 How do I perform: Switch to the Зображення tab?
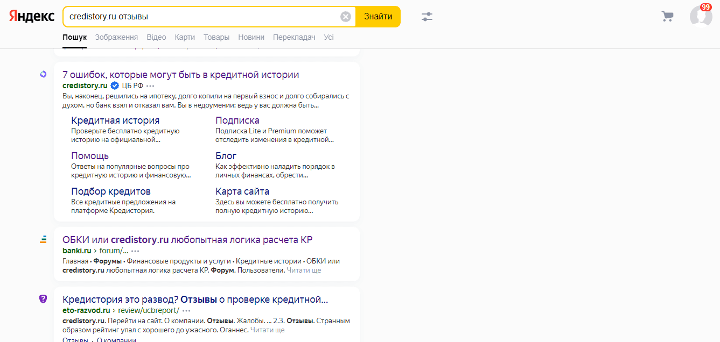click(x=116, y=37)
